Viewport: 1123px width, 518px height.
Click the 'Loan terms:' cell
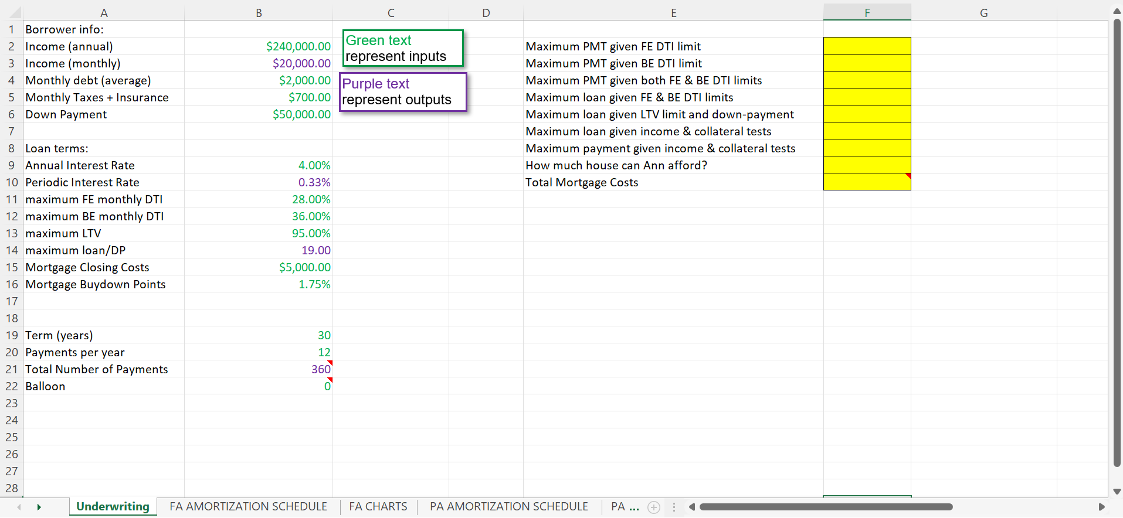point(104,148)
